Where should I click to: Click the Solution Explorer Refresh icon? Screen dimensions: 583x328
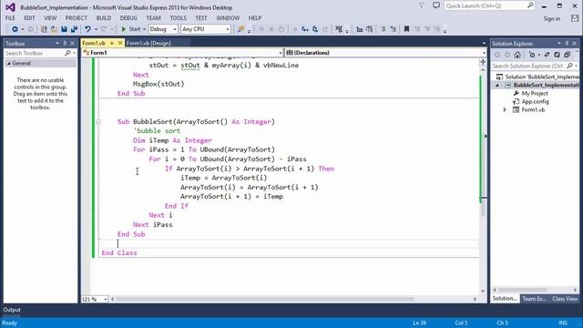pos(557,55)
